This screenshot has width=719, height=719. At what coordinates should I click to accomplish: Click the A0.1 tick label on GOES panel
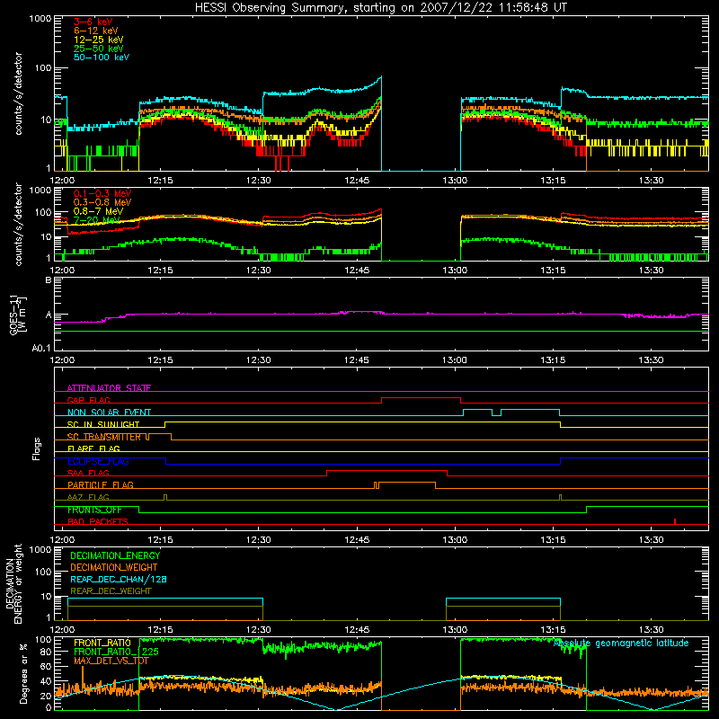(40, 348)
